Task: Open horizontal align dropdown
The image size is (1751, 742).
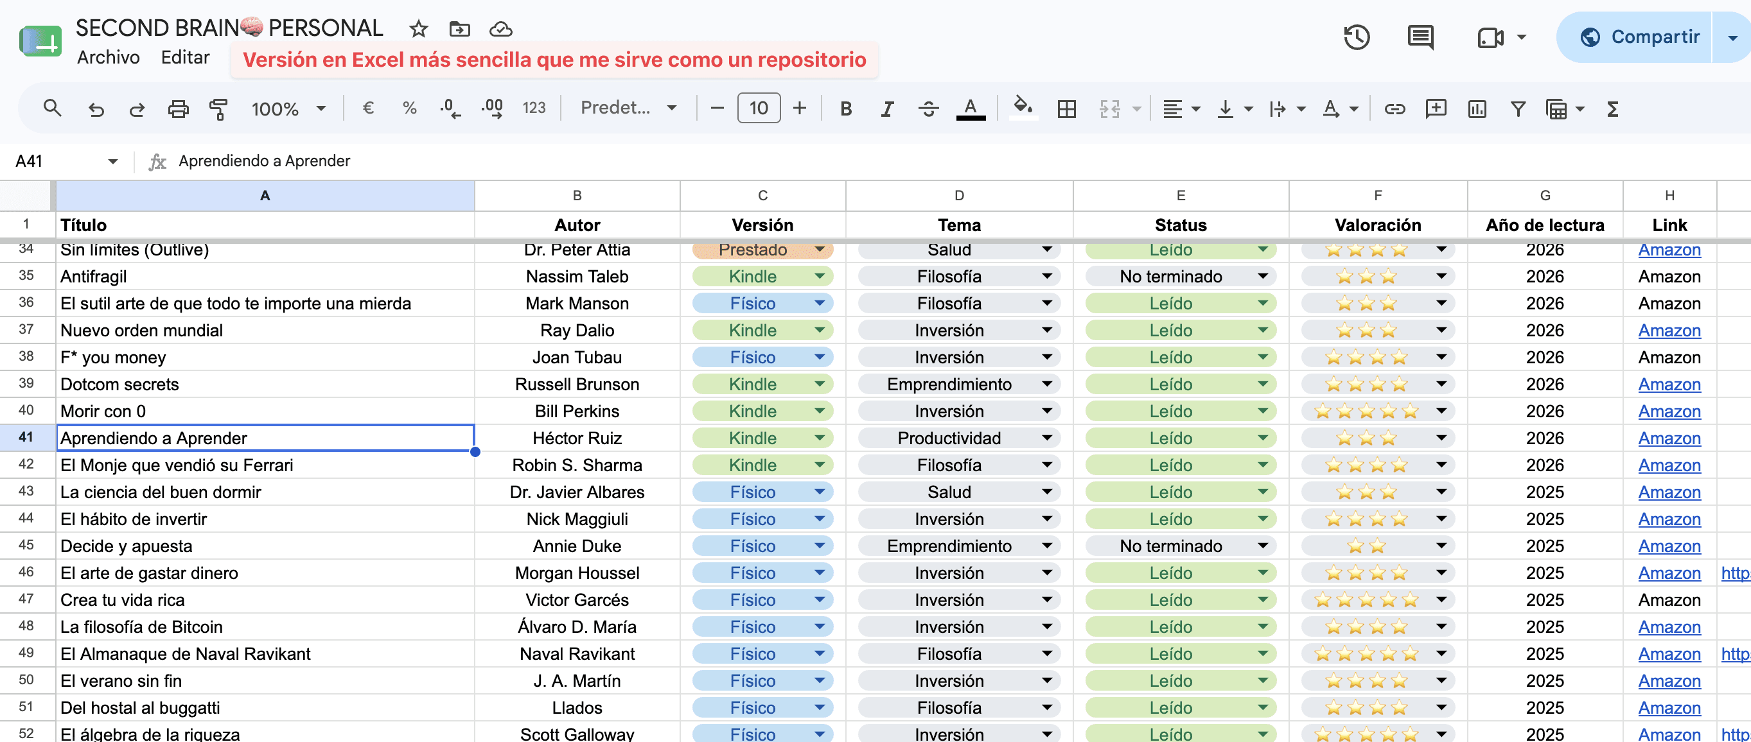Action: (x=1181, y=108)
